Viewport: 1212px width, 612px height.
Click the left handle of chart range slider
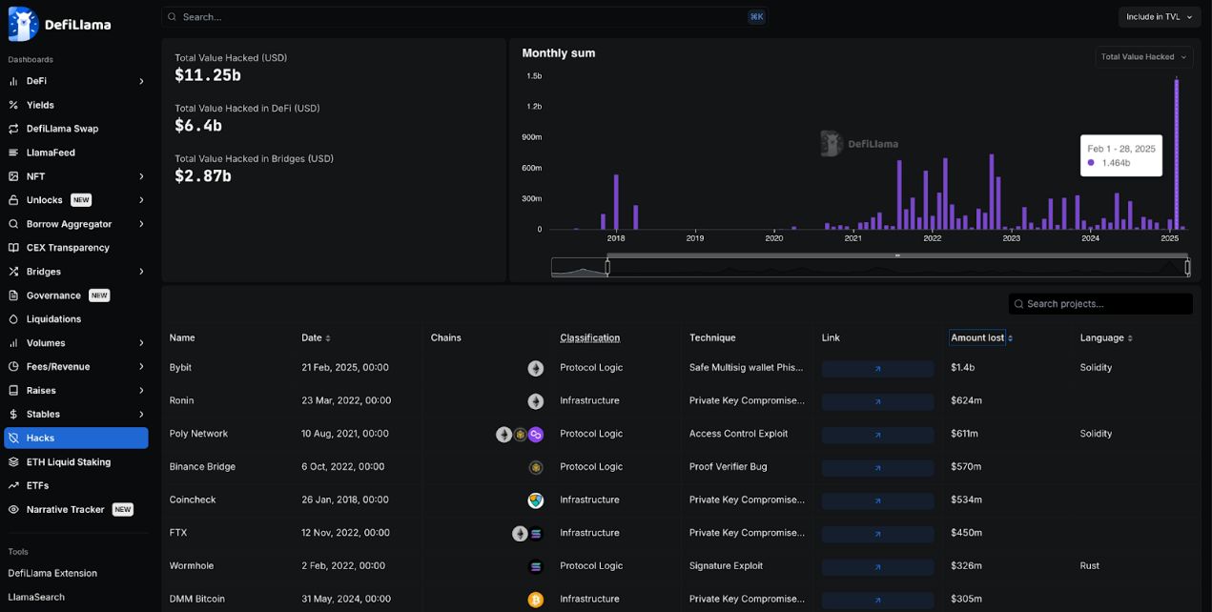point(607,268)
